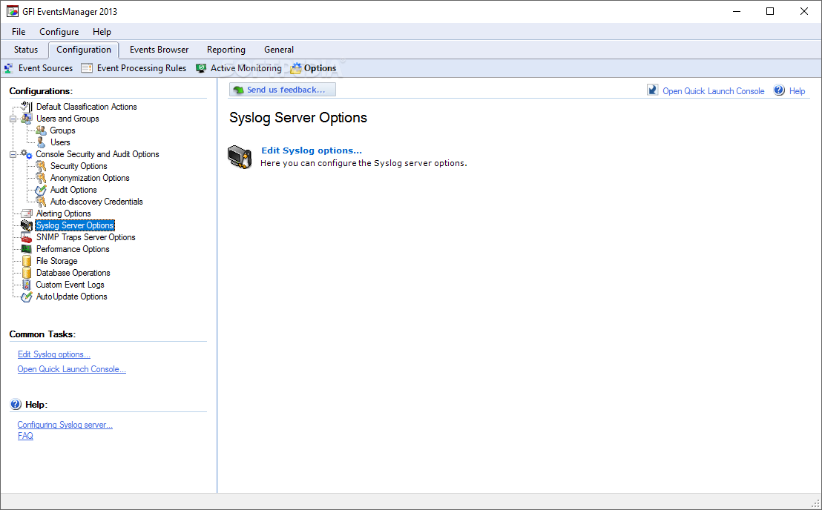Click the Event Sources toolbar icon
The width and height of the screenshot is (822, 510).
tap(9, 68)
